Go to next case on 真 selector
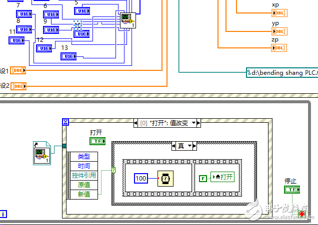Screen dimensions: 318x225 194,146
